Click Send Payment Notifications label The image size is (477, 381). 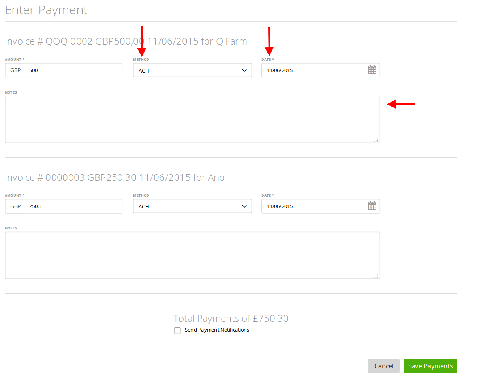tap(217, 330)
